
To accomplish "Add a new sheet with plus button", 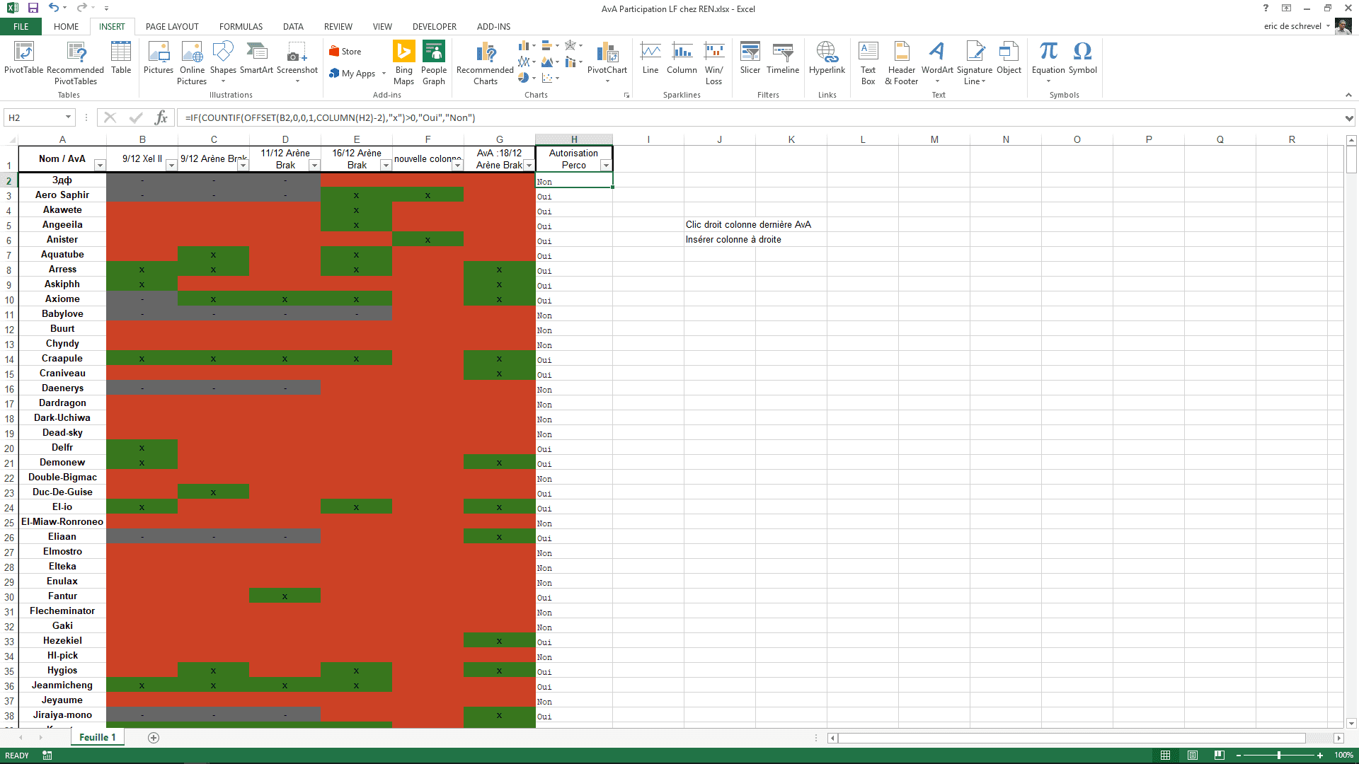I will [154, 738].
